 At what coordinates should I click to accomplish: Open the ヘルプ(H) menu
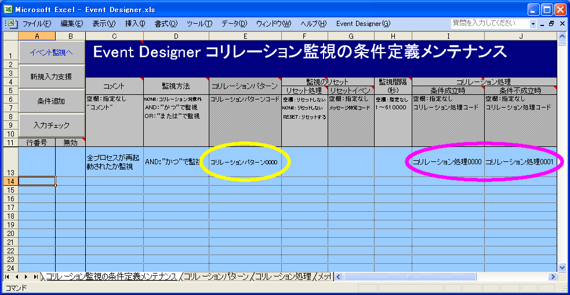point(313,24)
